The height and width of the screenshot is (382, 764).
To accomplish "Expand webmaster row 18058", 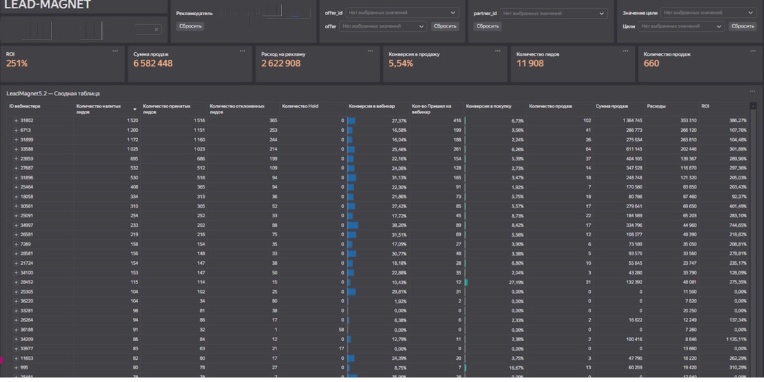I will [16, 197].
